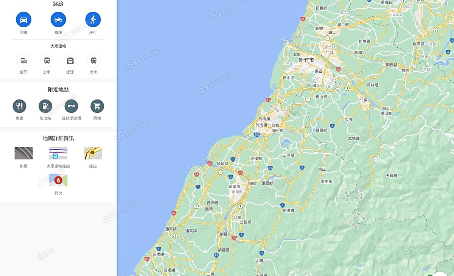Select the 捷運 metro transit icon
Image resolution: width=454 pixels, height=276 pixels.
tap(70, 61)
